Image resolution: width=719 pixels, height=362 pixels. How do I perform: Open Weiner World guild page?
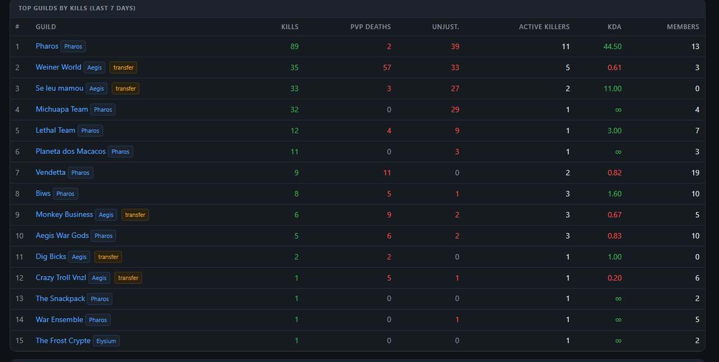tap(58, 67)
